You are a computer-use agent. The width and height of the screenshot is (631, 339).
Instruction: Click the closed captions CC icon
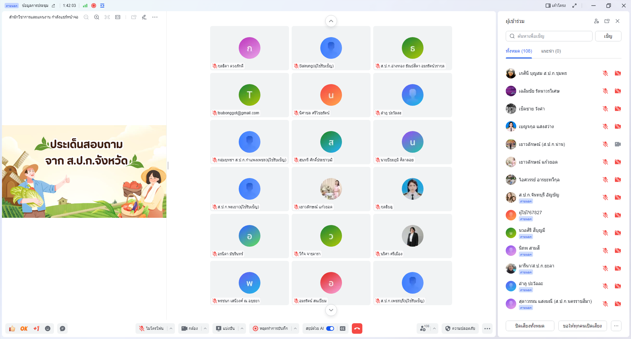[x=343, y=328]
